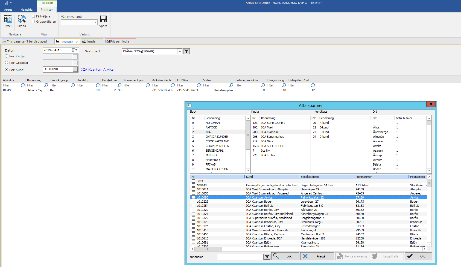
Task: Open the Välj en variant dropdown
Action: coord(95,22)
